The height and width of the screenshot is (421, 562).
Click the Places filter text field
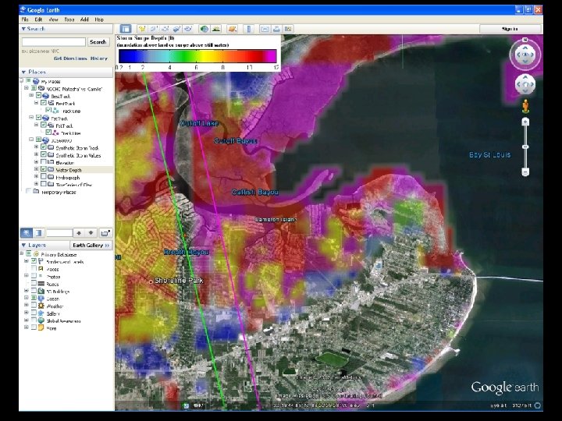(59, 233)
